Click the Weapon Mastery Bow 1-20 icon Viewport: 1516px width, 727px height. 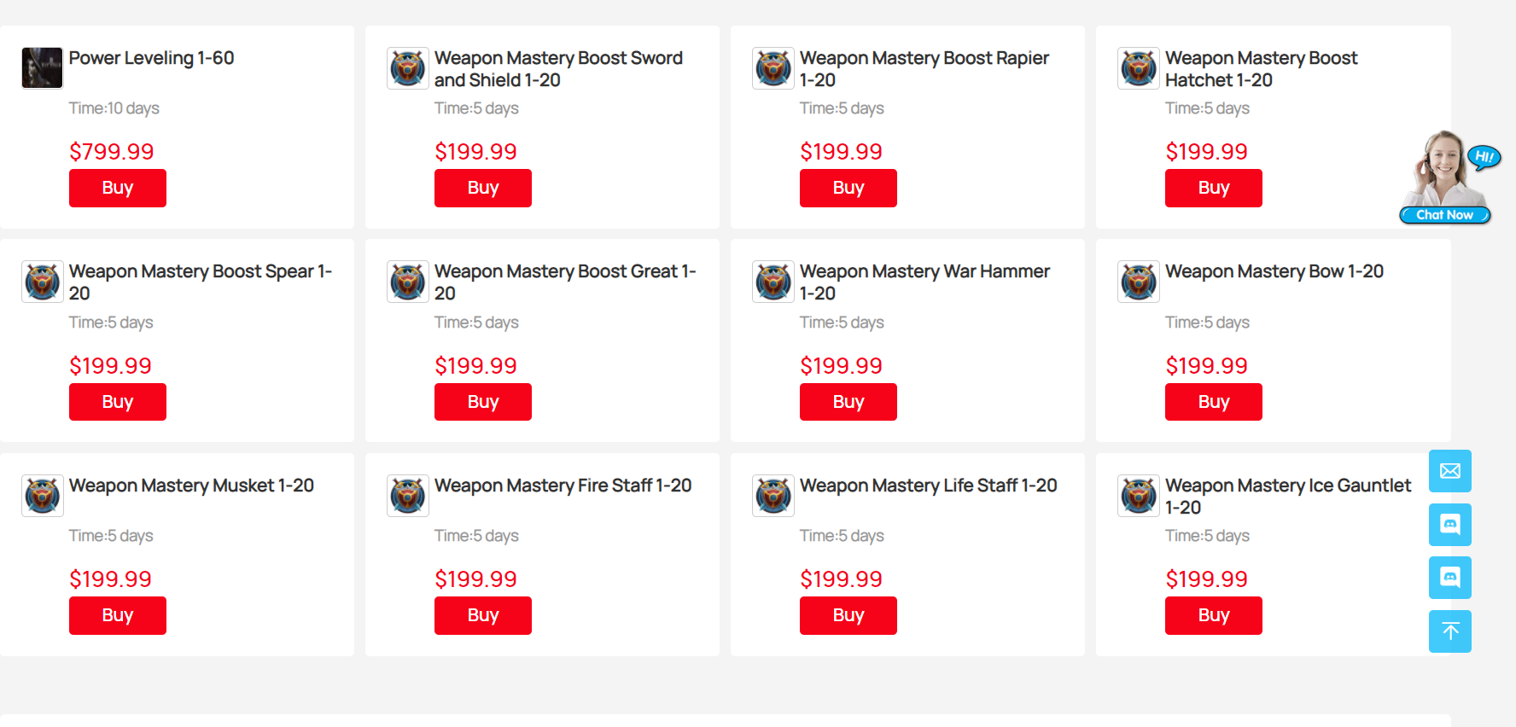pyautogui.click(x=1139, y=282)
